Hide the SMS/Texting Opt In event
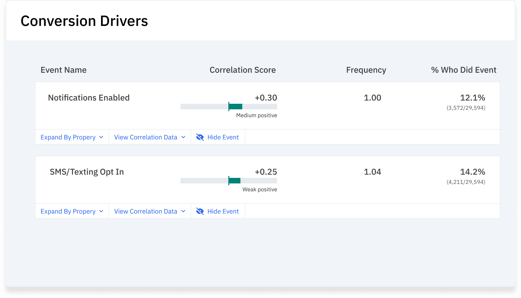 [x=218, y=212]
